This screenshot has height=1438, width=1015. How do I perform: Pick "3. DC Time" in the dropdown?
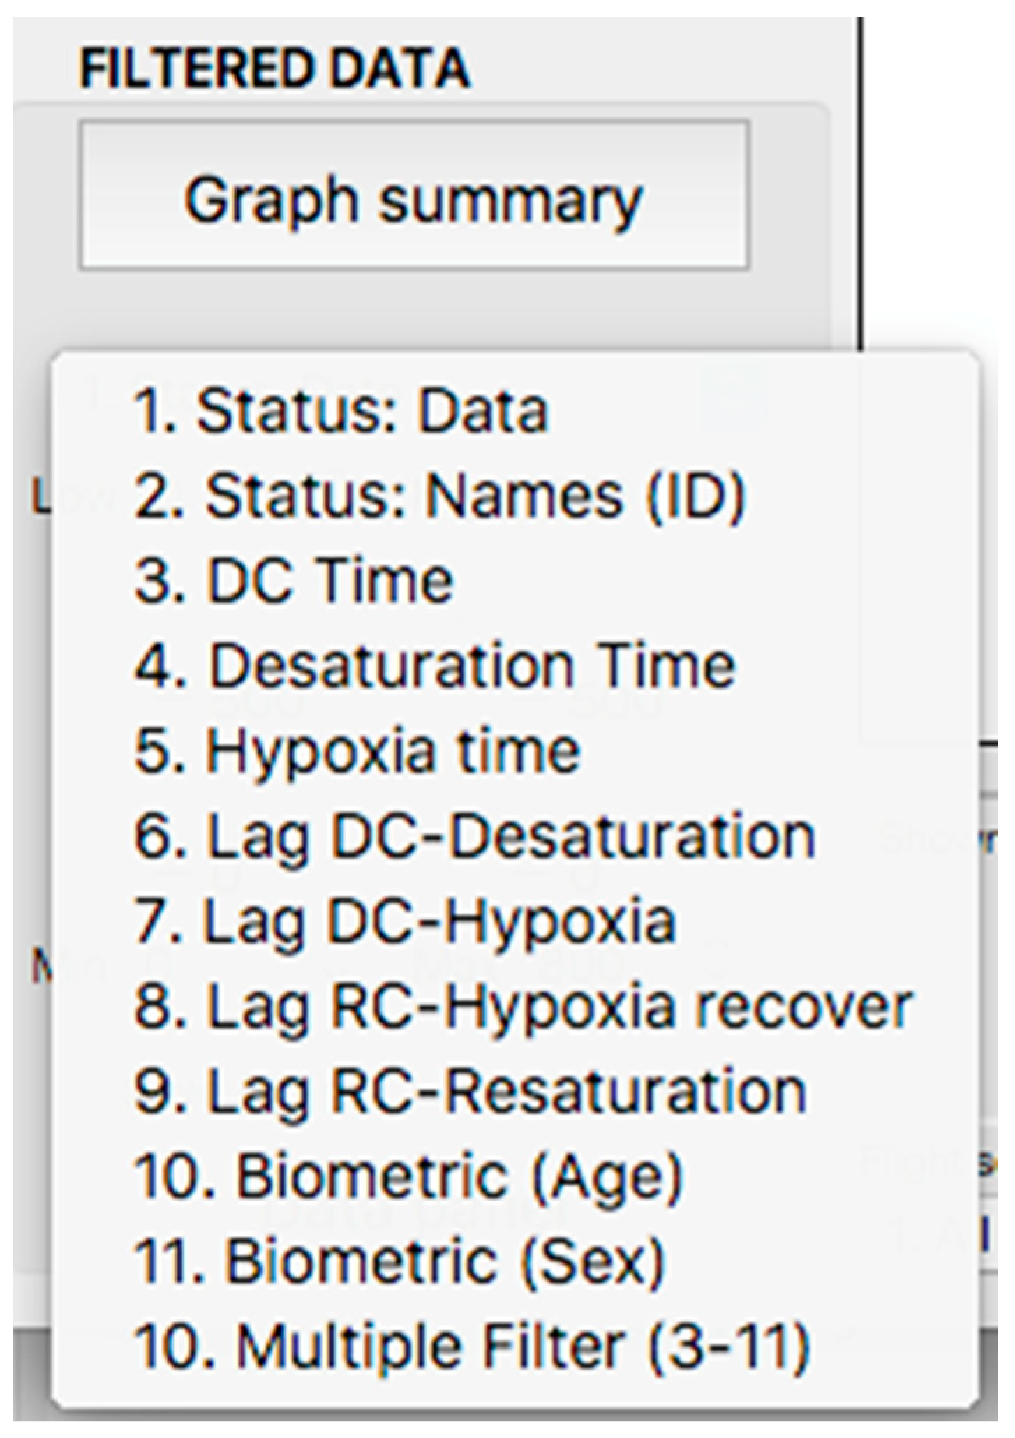coord(294,581)
